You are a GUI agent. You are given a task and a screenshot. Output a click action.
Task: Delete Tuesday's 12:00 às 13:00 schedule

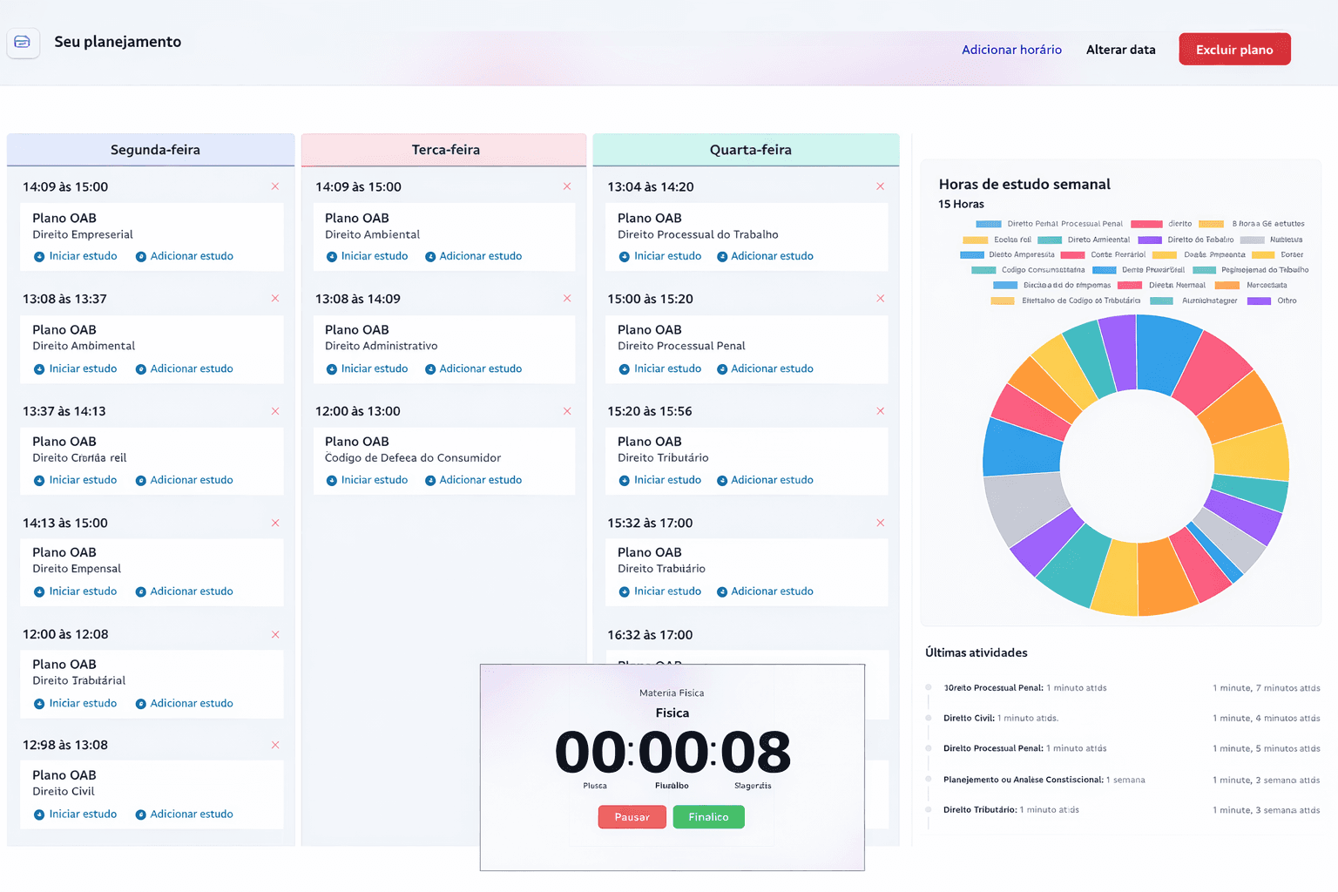pyautogui.click(x=567, y=410)
